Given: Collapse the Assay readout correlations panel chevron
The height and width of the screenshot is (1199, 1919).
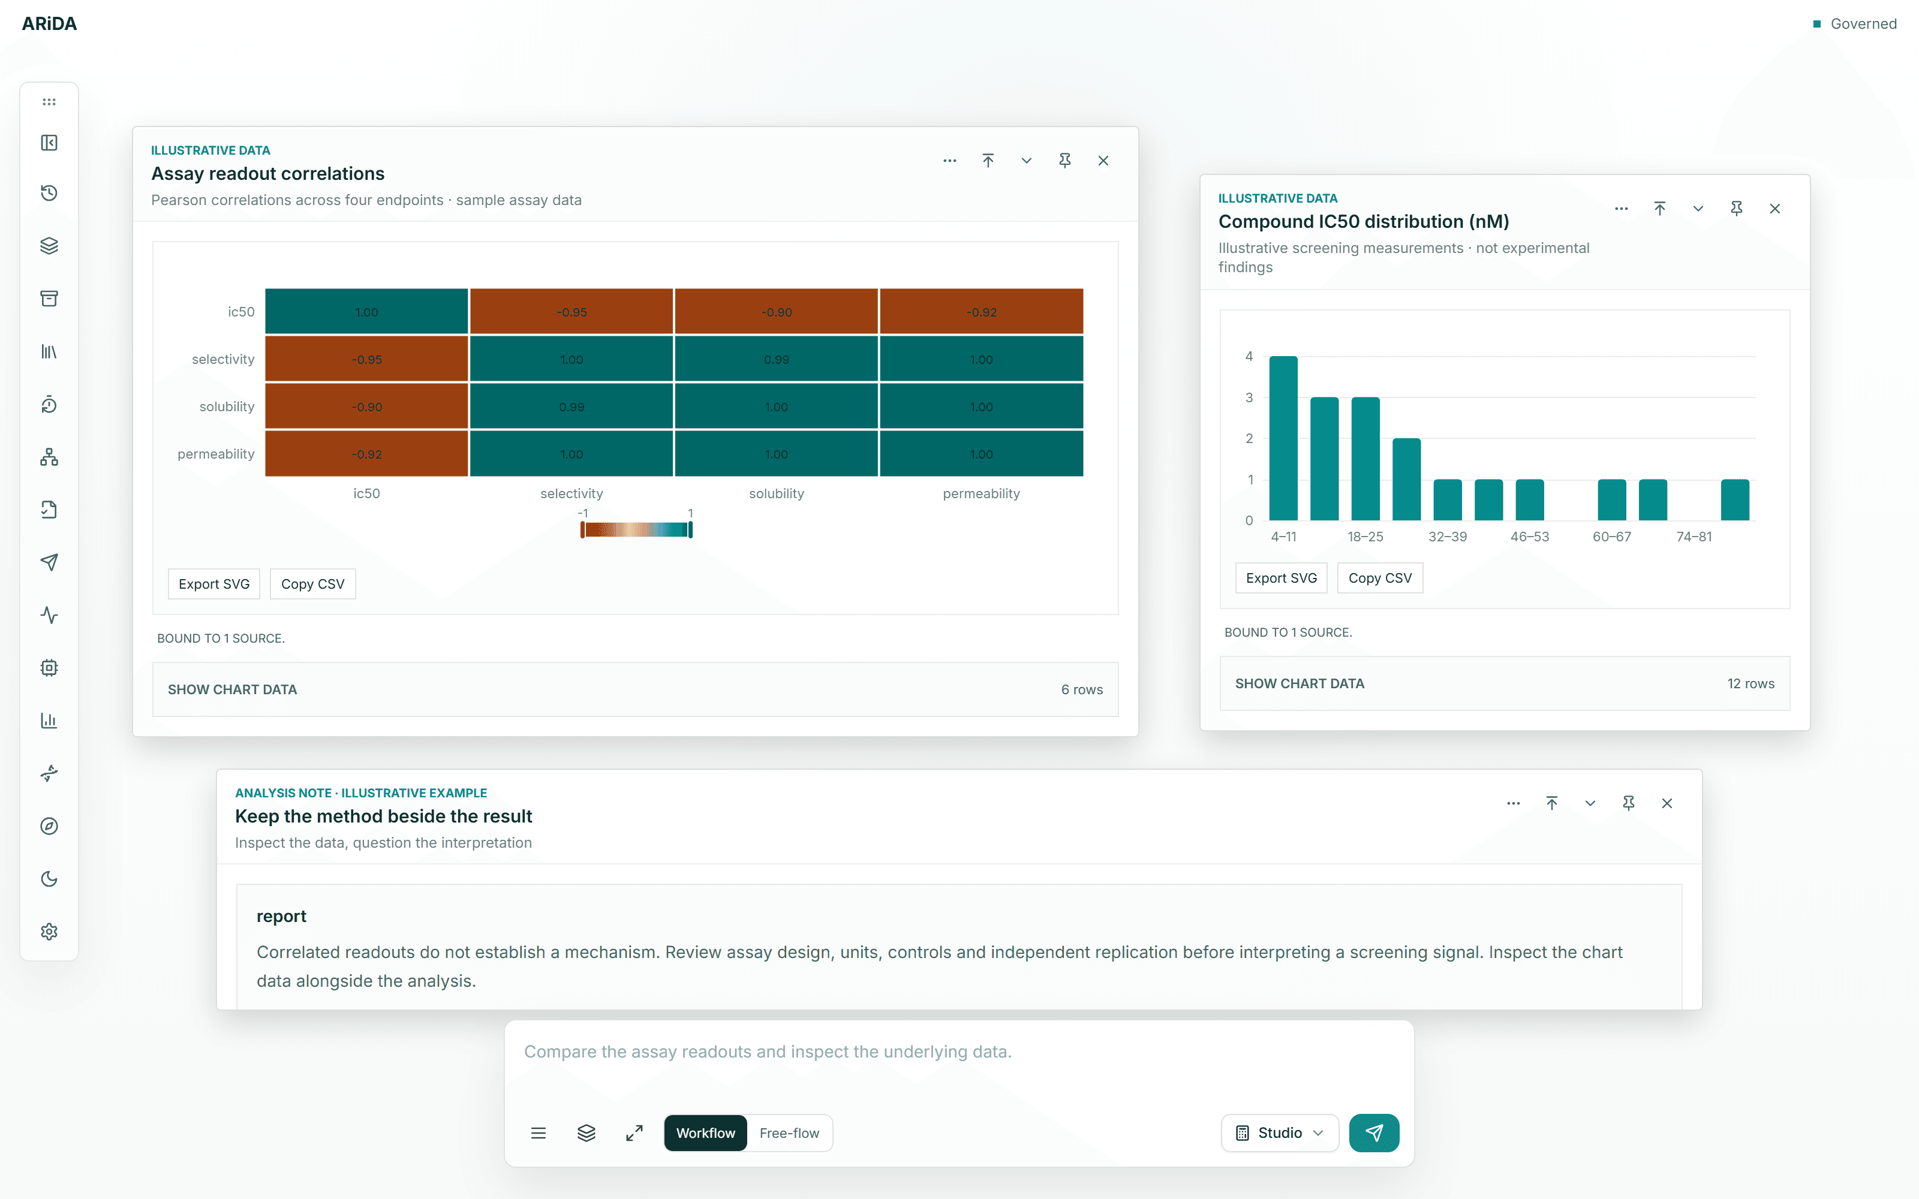Looking at the screenshot, I should pyautogui.click(x=1026, y=160).
